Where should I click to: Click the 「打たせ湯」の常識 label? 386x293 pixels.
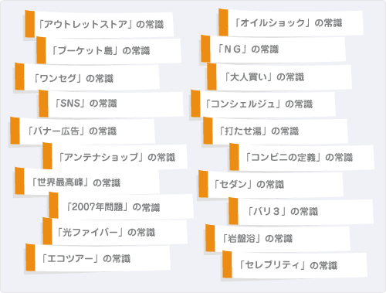click(276, 131)
